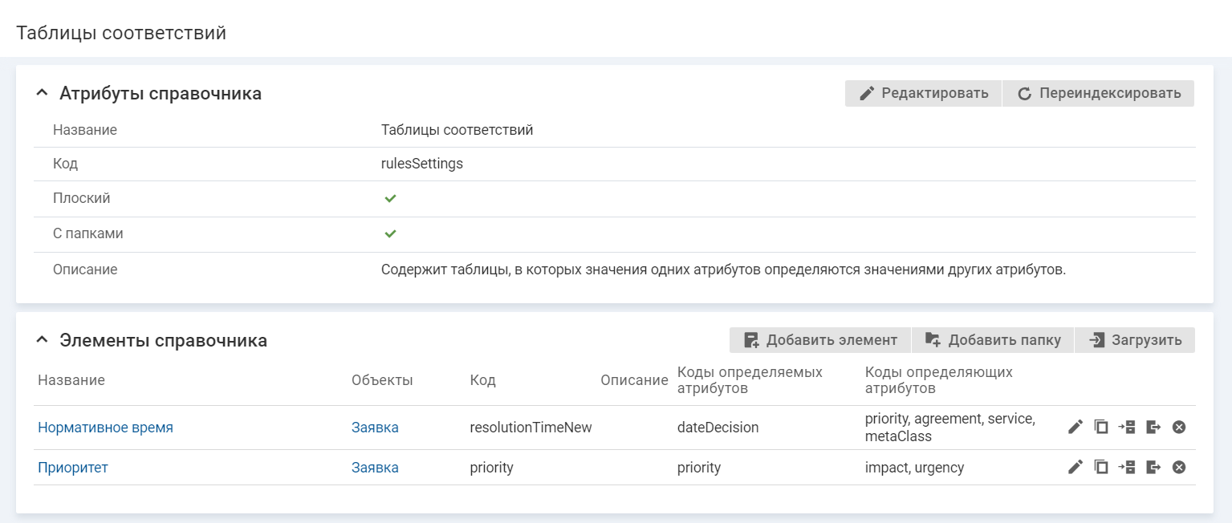Open the Нормативное время link
Image resolution: width=1232 pixels, height=523 pixels.
[105, 428]
